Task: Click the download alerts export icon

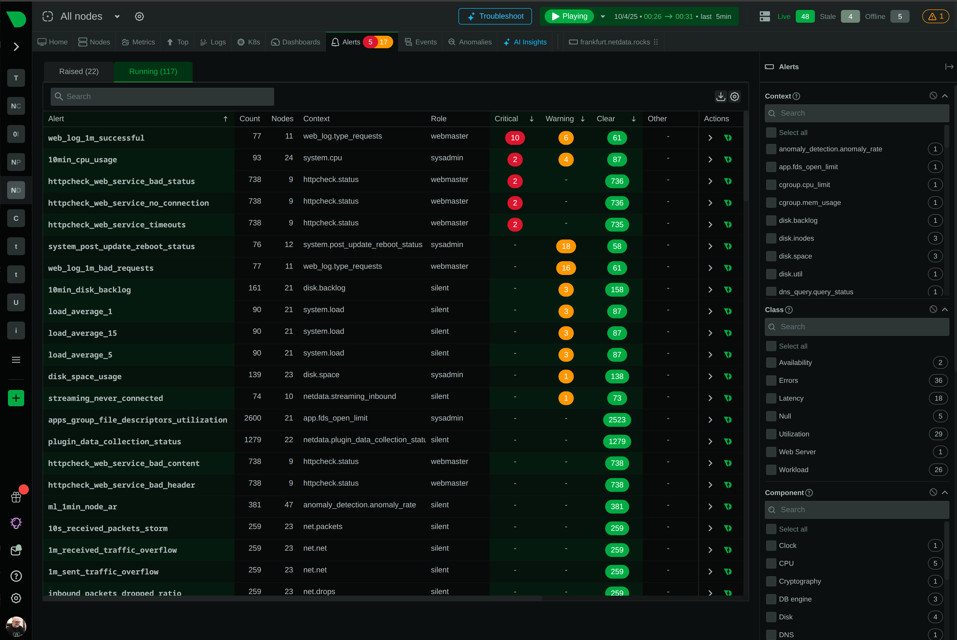Action: 720,96
